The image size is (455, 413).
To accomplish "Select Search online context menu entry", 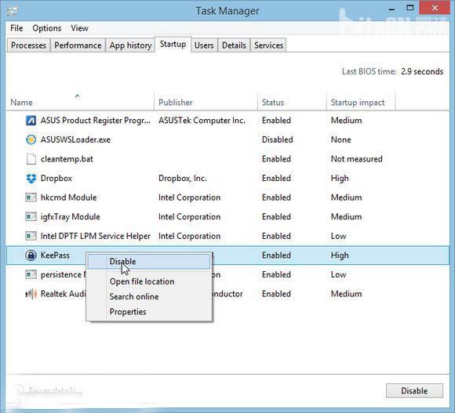I will tap(134, 296).
